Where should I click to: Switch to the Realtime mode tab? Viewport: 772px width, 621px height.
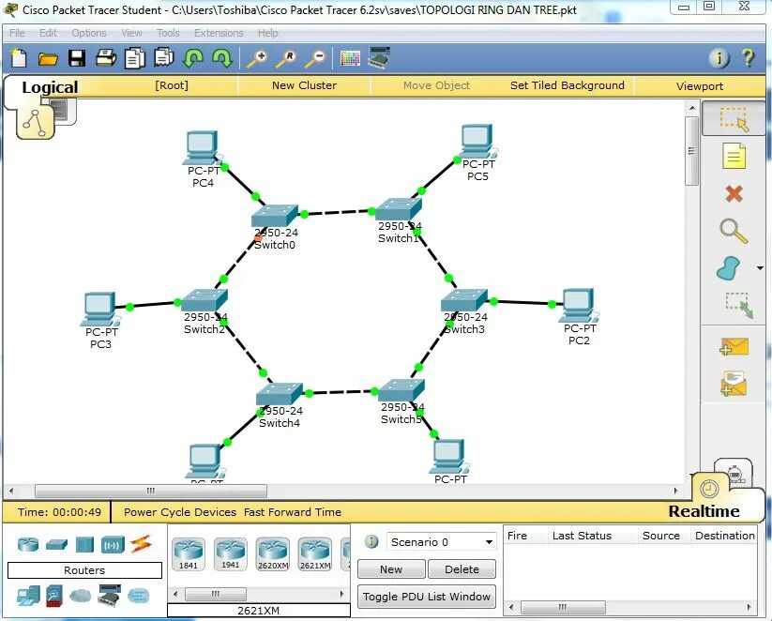click(704, 511)
